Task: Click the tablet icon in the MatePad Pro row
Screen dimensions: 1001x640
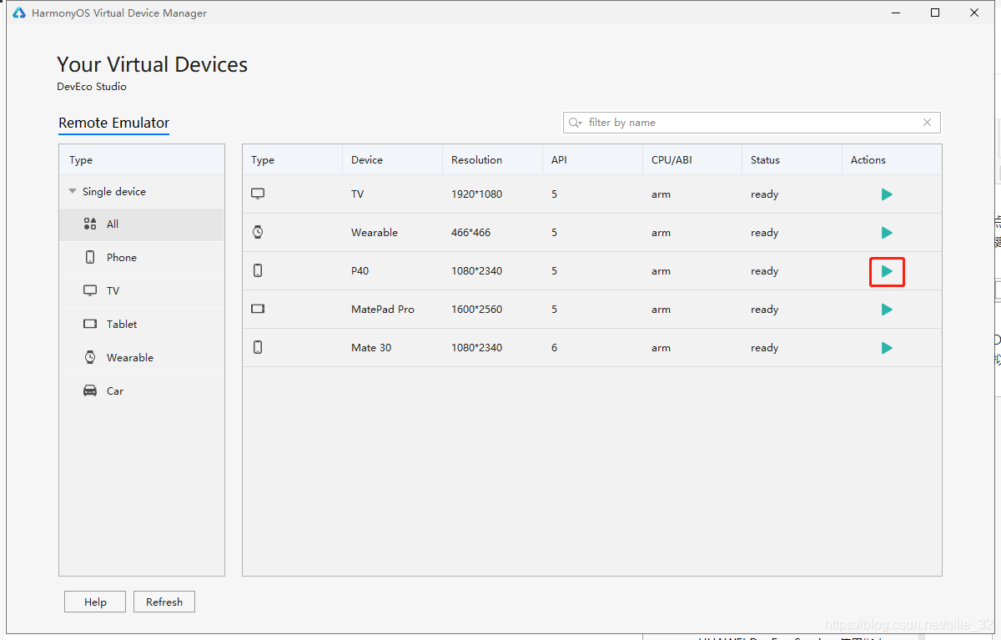Action: click(258, 309)
